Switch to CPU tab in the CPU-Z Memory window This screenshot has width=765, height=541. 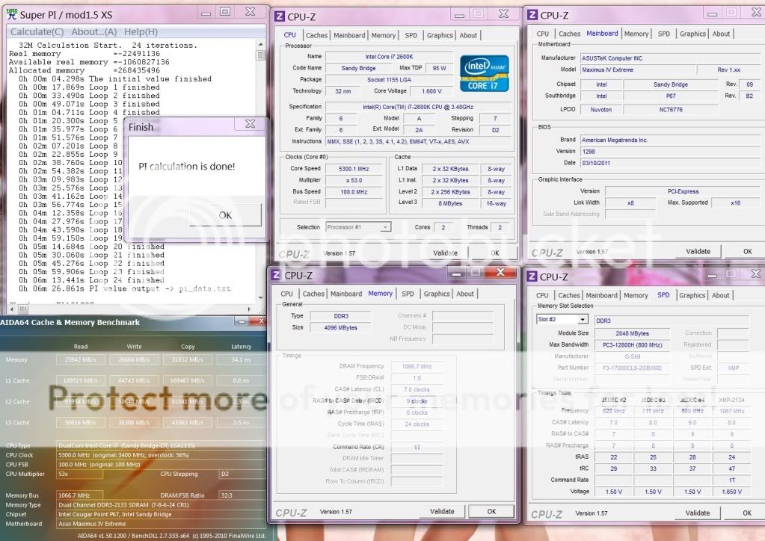(x=287, y=294)
